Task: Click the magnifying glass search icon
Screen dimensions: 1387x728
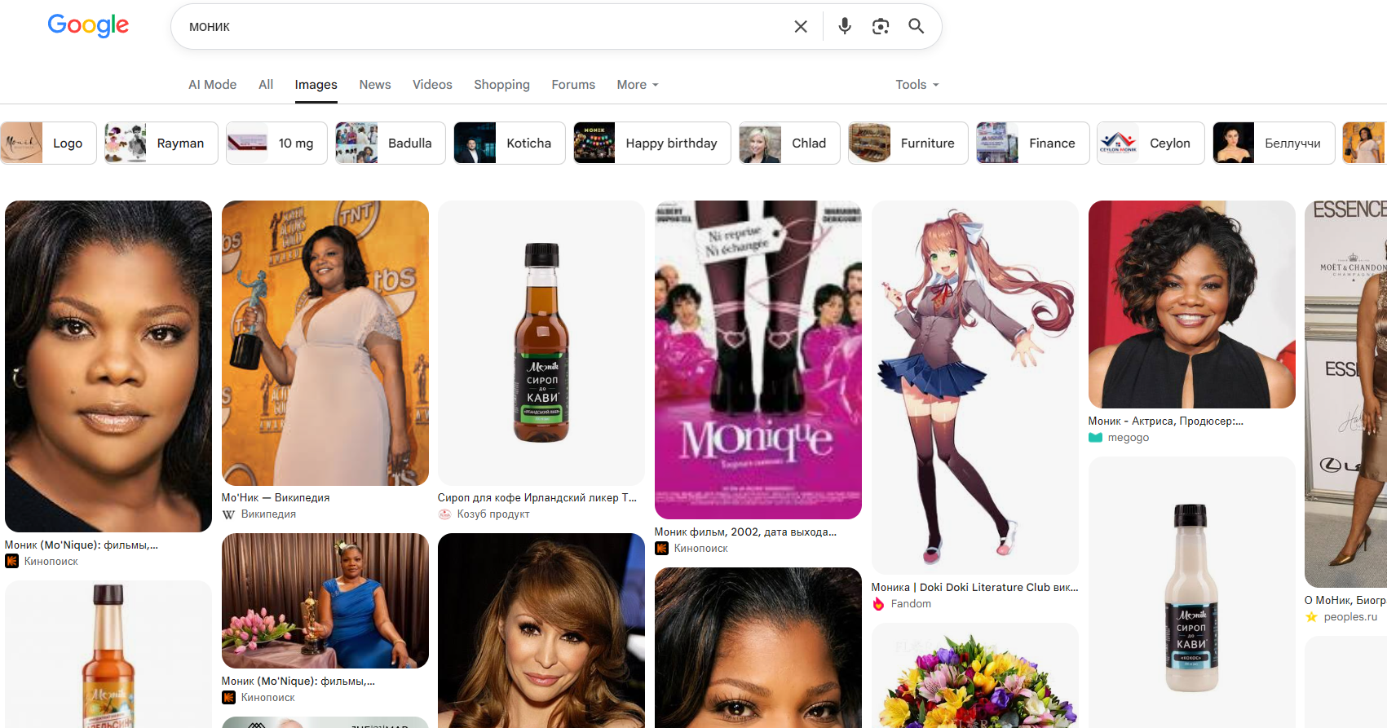Action: pyautogui.click(x=917, y=27)
